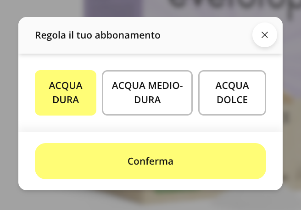Click the white-outlined ACQUA MEDIO-DURA box
The width and height of the screenshot is (301, 210).
[147, 93]
